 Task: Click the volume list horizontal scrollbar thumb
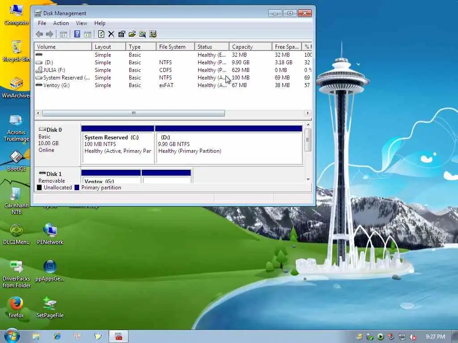point(133,113)
